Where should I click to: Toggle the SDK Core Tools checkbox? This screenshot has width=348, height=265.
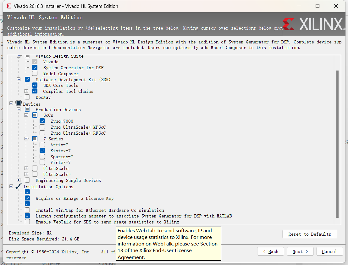35,85
